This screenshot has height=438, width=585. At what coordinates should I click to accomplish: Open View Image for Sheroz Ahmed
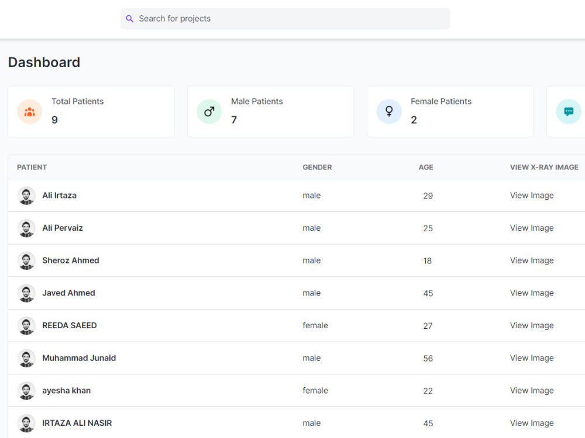pos(532,260)
